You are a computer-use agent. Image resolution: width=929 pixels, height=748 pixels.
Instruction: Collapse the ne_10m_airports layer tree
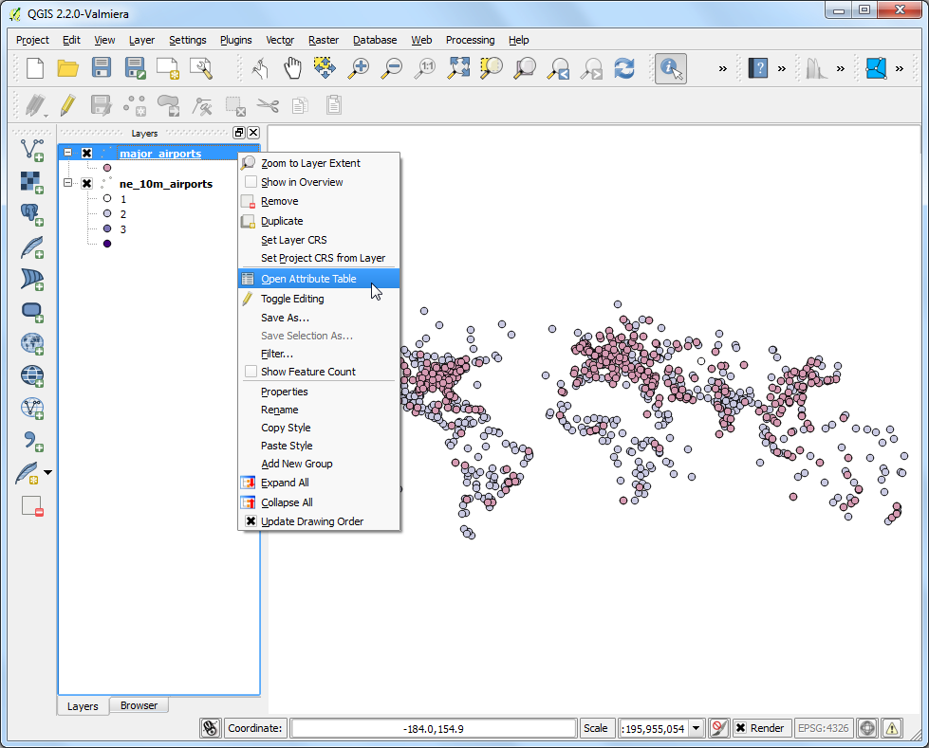(68, 183)
